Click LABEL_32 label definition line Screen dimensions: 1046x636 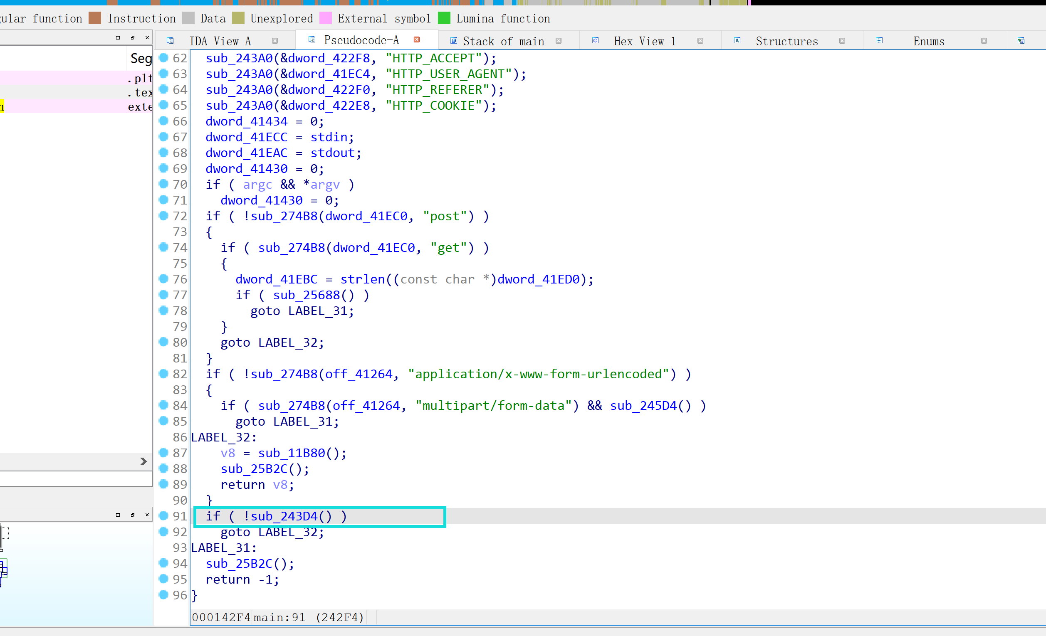point(224,437)
